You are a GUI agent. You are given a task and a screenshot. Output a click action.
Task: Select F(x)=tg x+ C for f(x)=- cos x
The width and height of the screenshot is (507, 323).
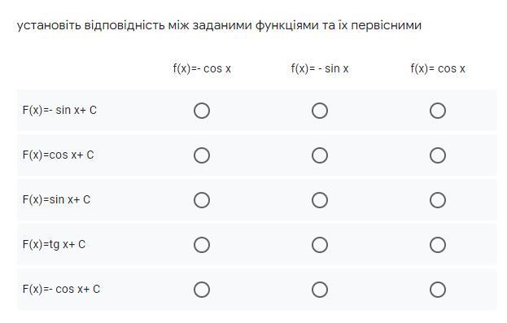(x=202, y=245)
